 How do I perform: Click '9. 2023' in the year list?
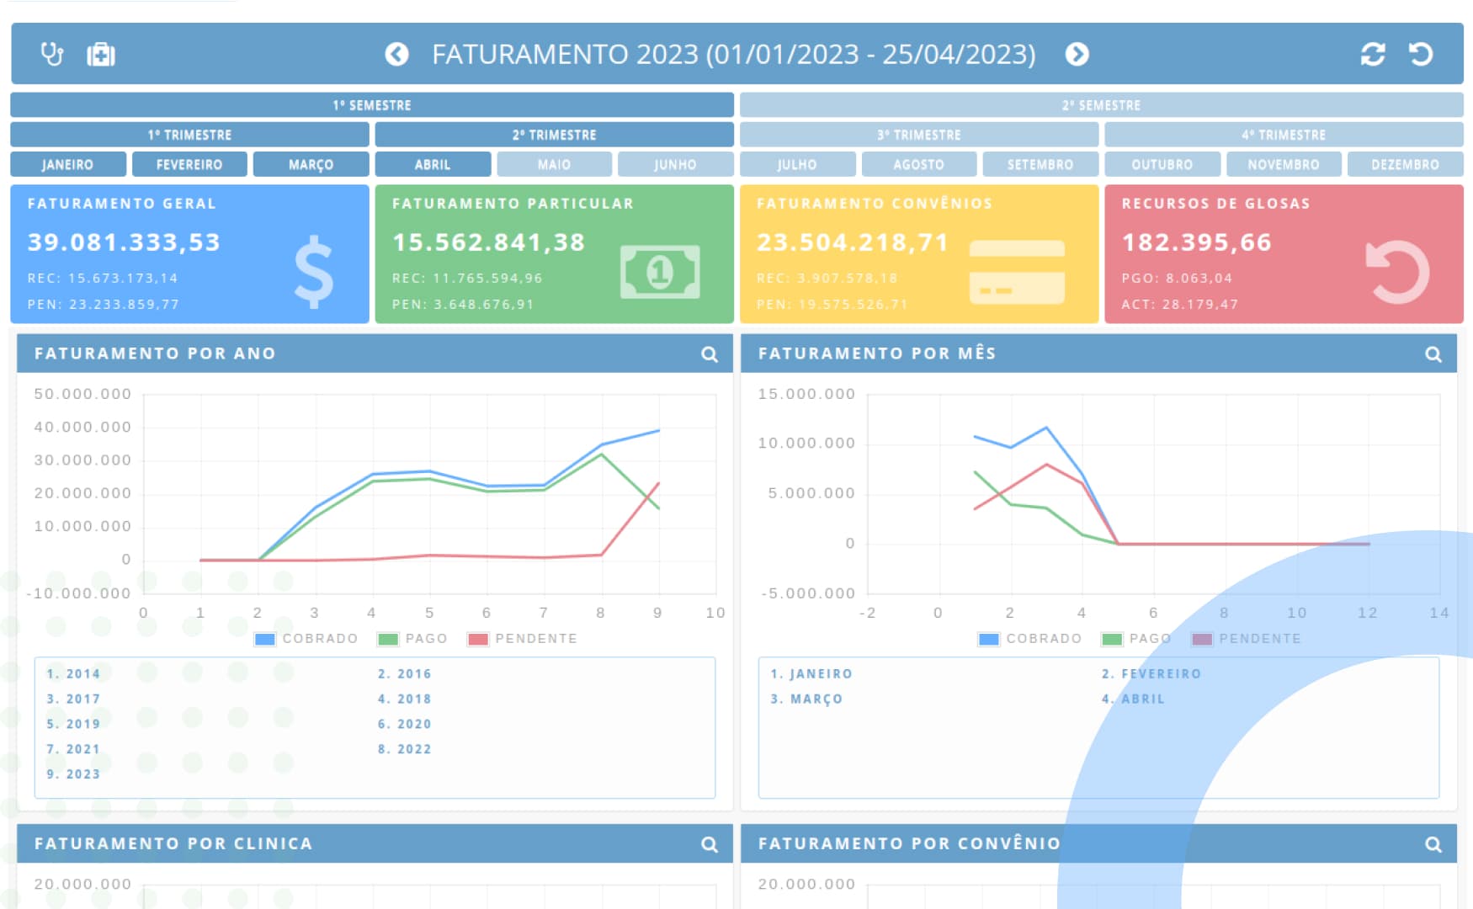(x=73, y=774)
